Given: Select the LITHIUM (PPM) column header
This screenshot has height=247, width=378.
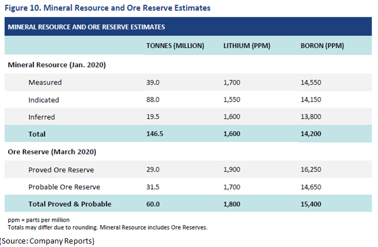Looking at the screenshot, I should click(246, 46).
